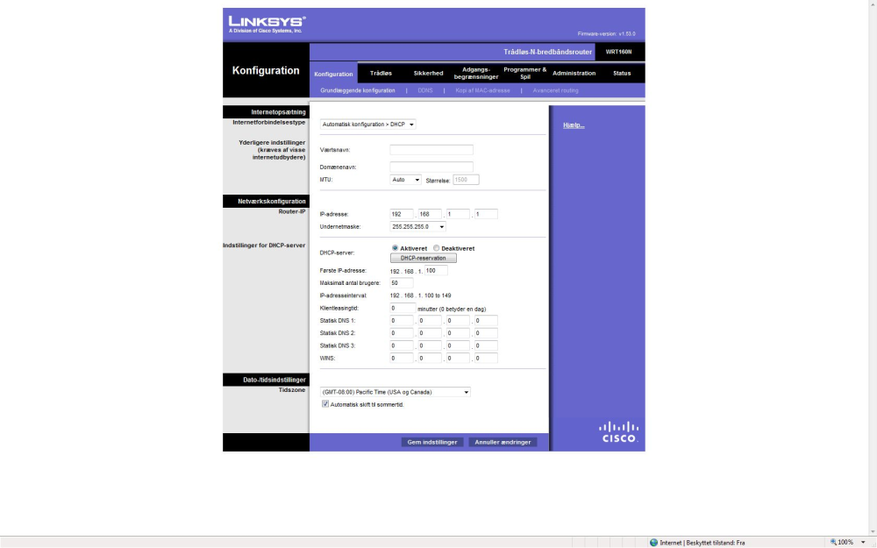The image size is (877, 548).
Task: Go to the Administration tab
Action: point(574,74)
